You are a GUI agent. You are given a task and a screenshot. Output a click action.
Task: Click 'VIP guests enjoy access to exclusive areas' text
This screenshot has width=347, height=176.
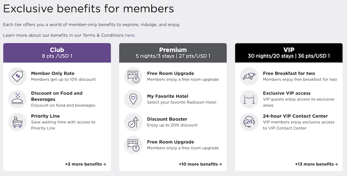298,102
